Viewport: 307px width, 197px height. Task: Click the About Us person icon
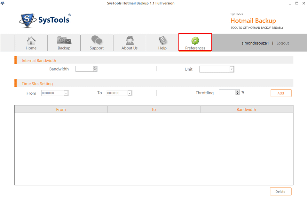[130, 40]
